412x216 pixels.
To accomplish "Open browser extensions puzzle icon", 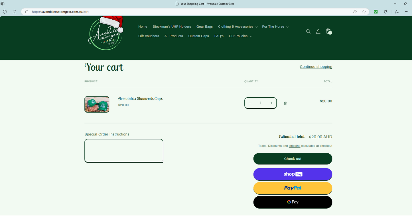I will pyautogui.click(x=386, y=12).
